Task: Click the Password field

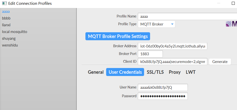Action: [x=163, y=96]
